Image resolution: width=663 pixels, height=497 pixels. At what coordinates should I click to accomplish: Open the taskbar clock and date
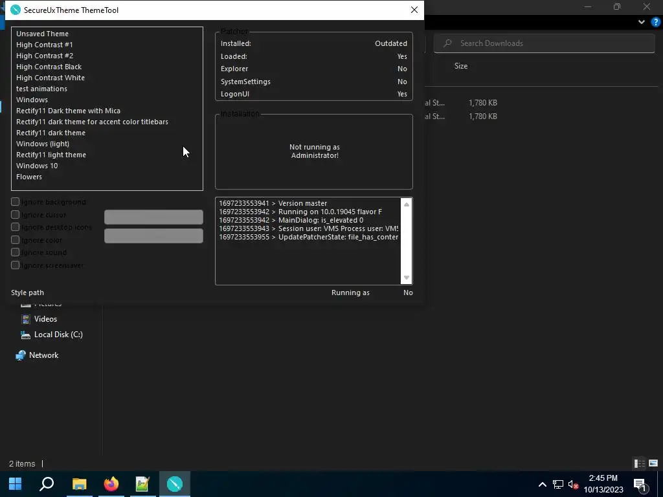coord(603,484)
